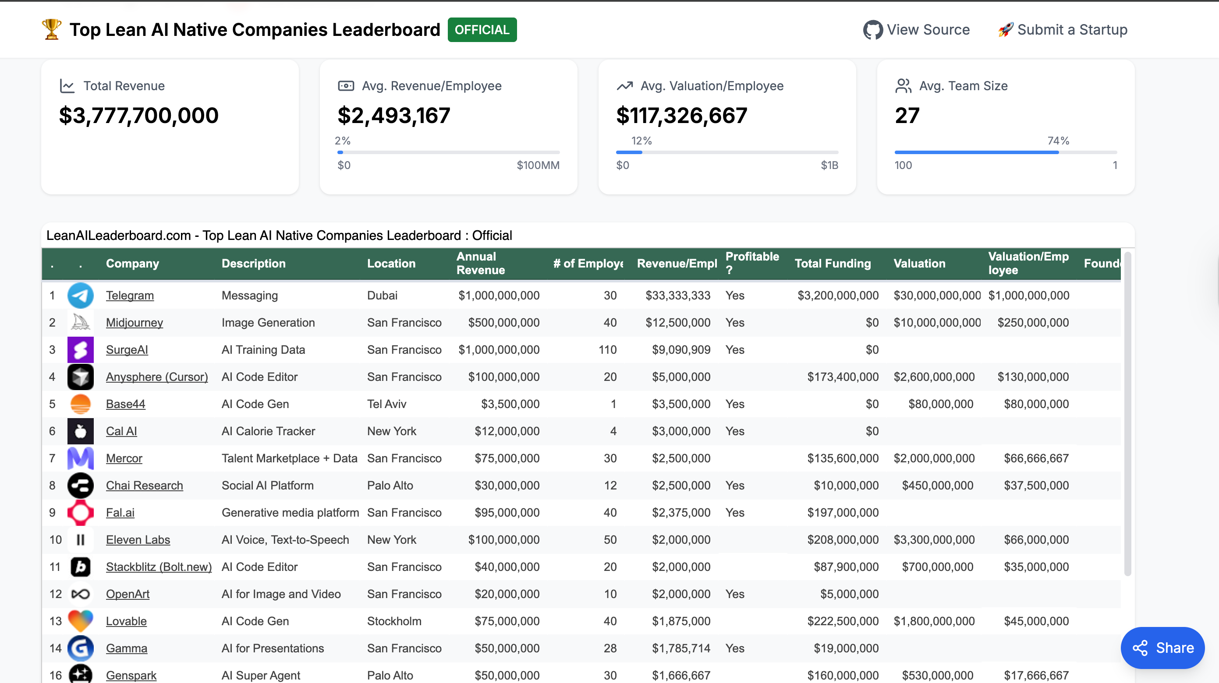Click the Cal AI apple icon
1219x683 pixels.
coord(81,431)
